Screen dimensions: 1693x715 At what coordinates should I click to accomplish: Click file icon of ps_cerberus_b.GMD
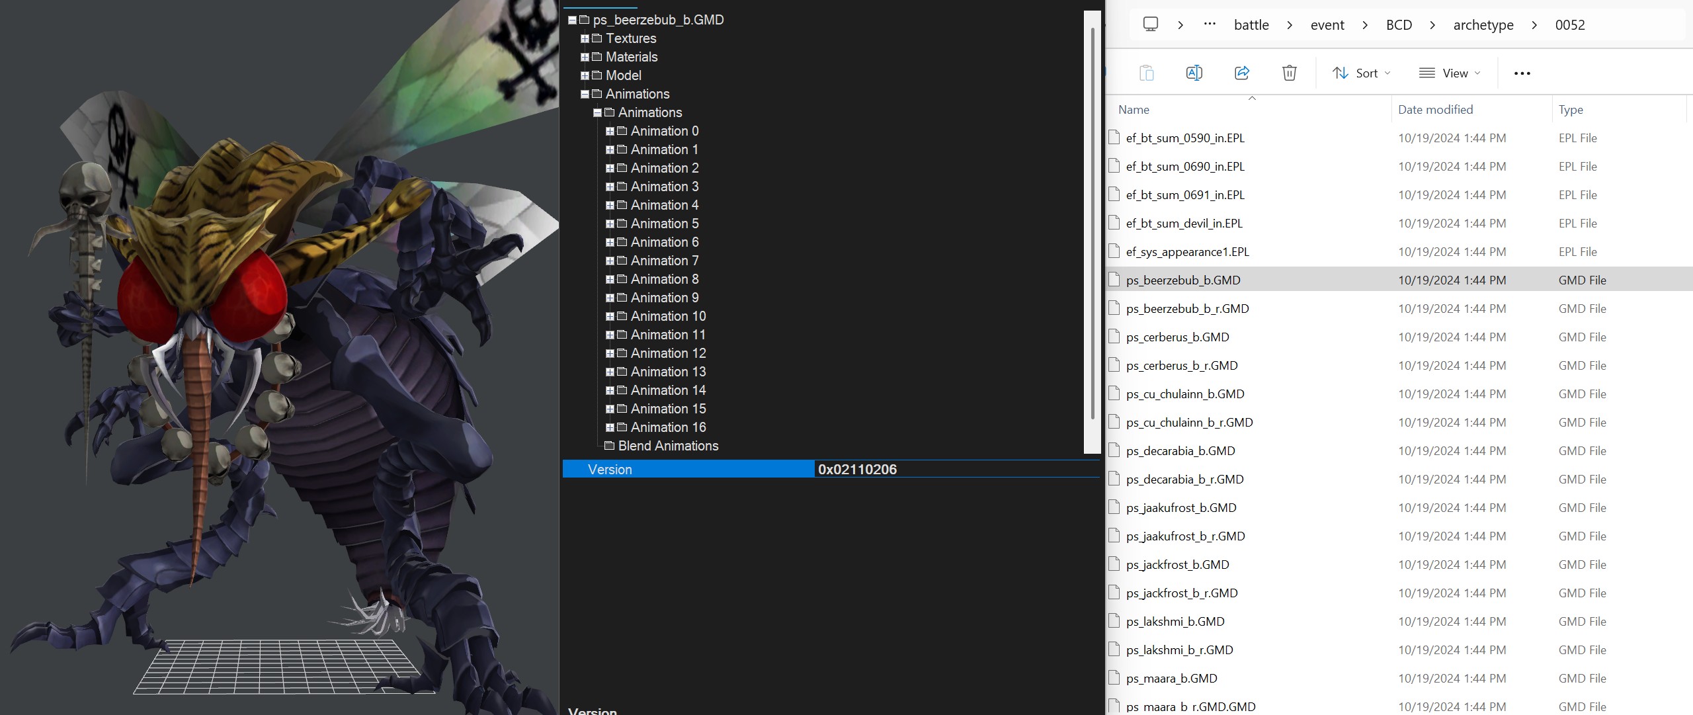(1114, 337)
